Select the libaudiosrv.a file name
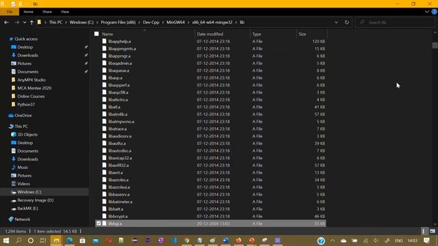Viewport: 438px width, 246px height. click(x=120, y=136)
